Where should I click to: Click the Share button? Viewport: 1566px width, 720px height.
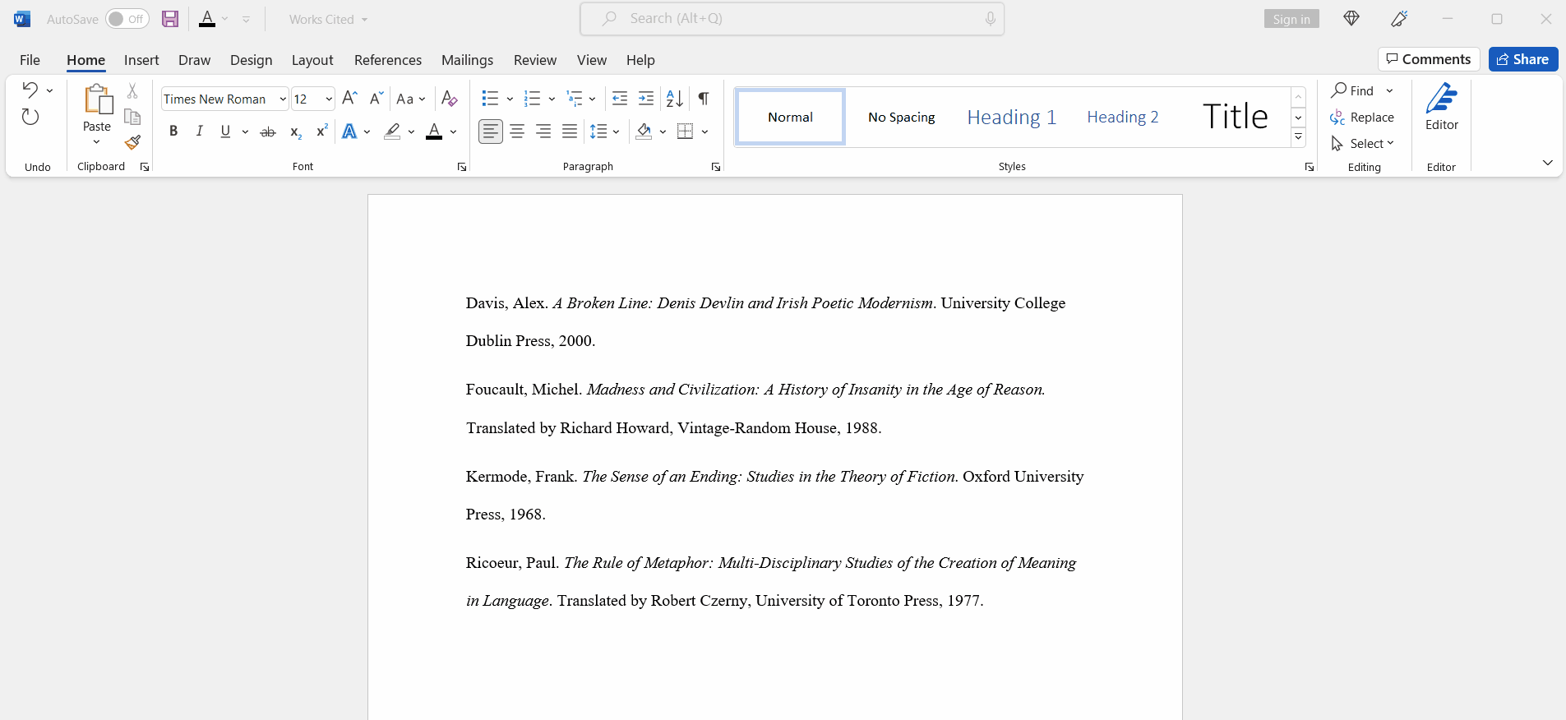(x=1522, y=59)
